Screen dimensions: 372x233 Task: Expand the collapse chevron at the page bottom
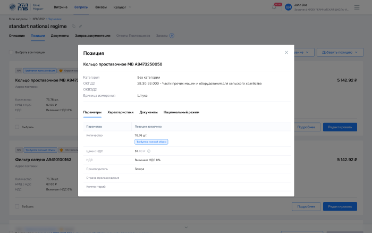coord(186,227)
